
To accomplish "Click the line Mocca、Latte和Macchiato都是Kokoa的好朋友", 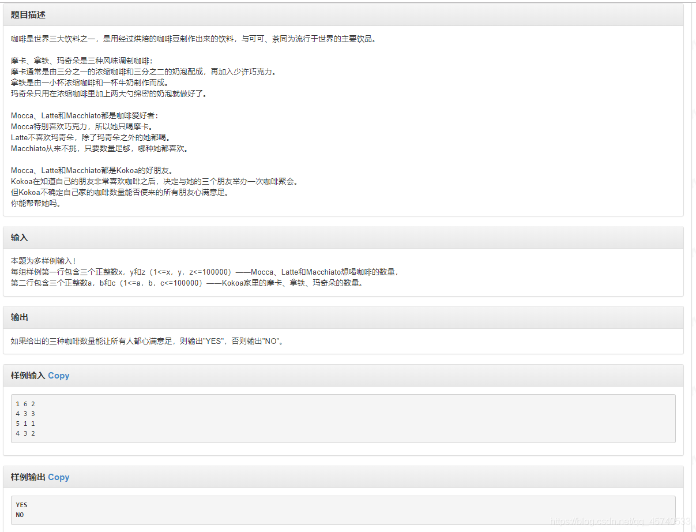I will [92, 171].
